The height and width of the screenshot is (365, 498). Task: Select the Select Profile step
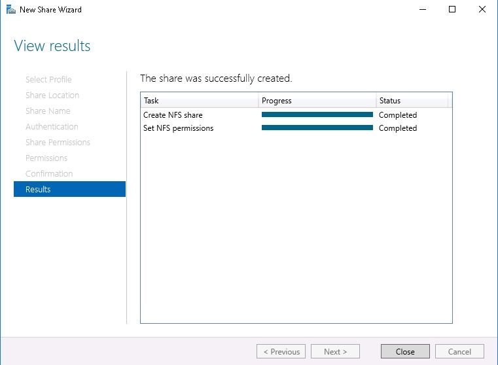48,79
